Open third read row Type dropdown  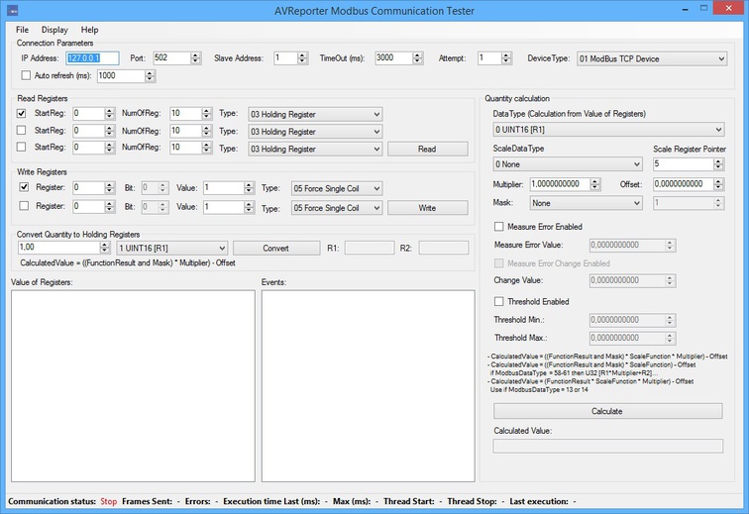315,149
